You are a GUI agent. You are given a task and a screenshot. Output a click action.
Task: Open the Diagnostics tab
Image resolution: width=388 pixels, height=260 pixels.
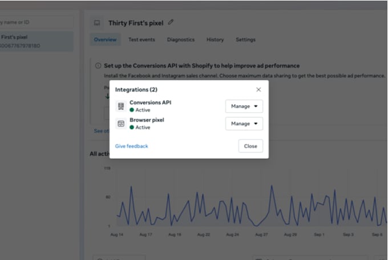(x=181, y=39)
